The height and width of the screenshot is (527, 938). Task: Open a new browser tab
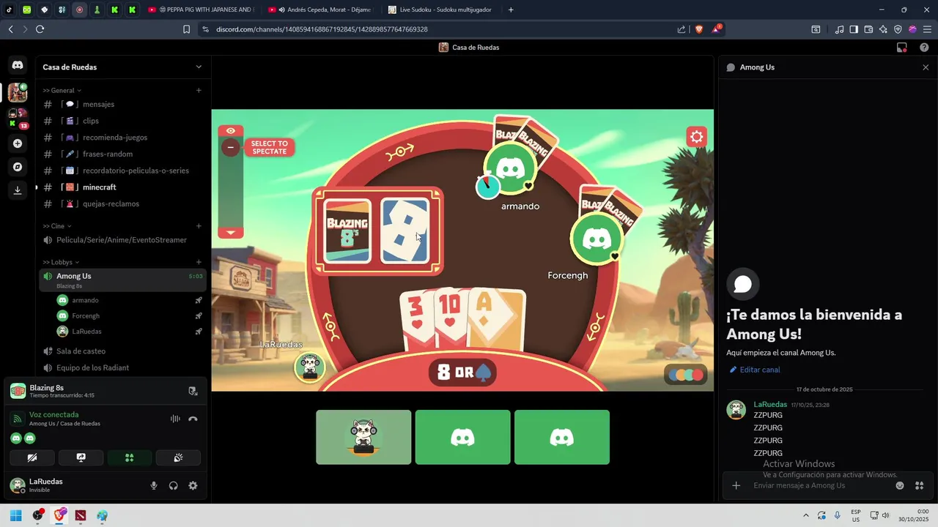511,10
